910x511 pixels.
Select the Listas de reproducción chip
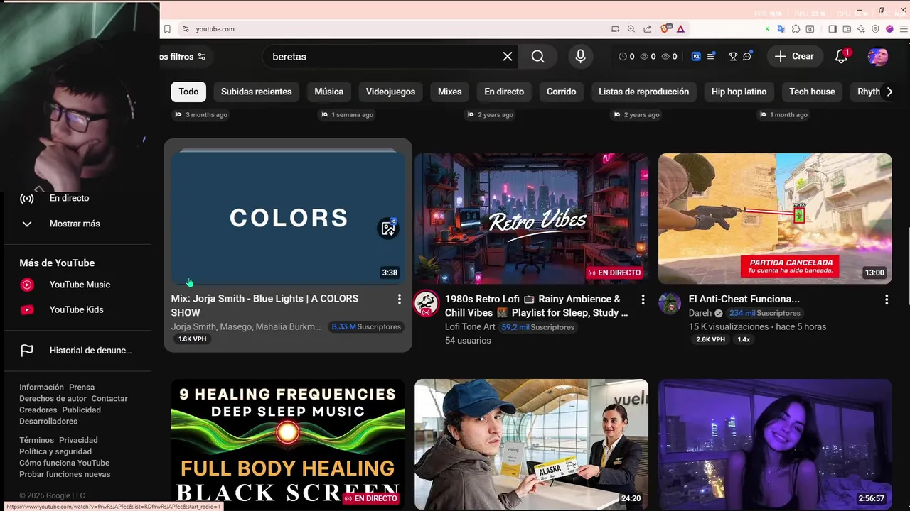click(x=643, y=92)
